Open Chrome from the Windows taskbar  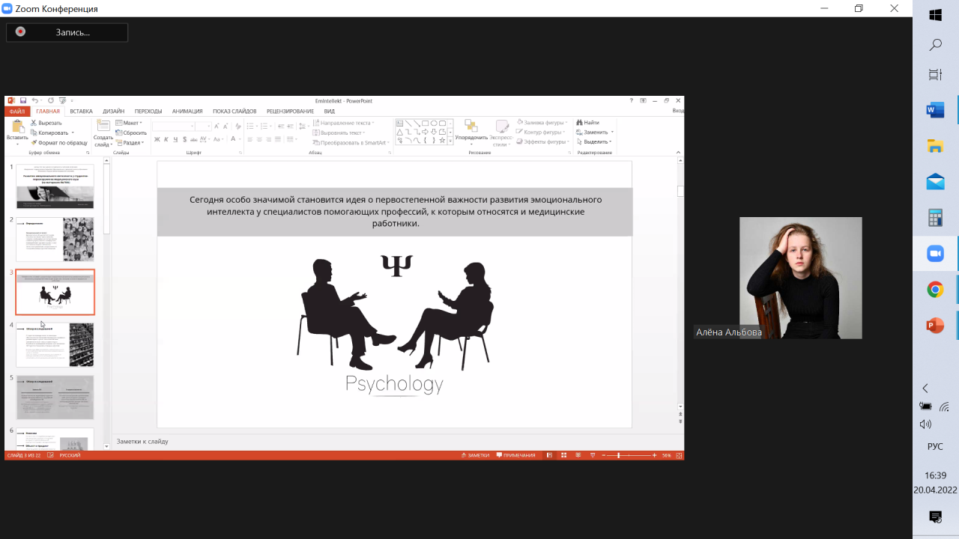935,290
